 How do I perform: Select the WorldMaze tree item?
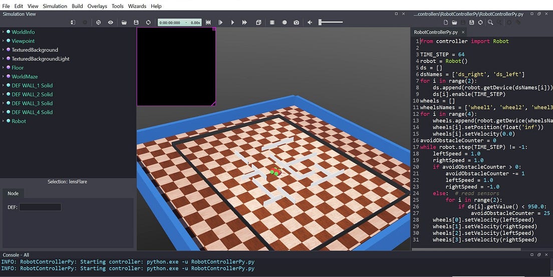25,76
